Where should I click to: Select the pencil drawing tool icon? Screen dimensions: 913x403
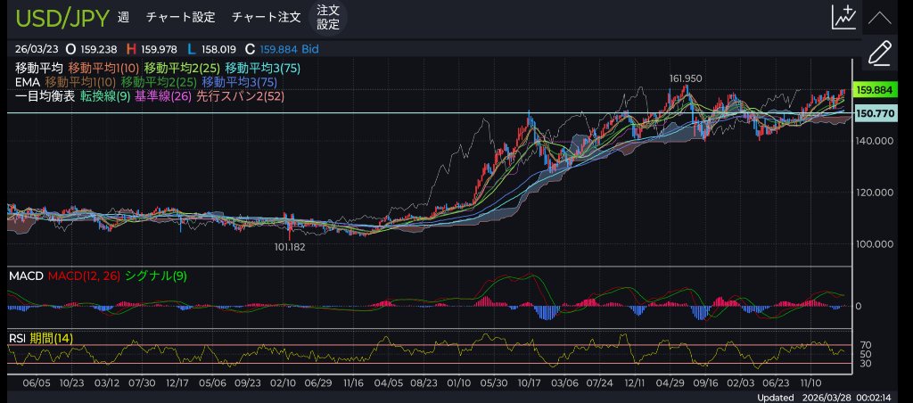(879, 53)
